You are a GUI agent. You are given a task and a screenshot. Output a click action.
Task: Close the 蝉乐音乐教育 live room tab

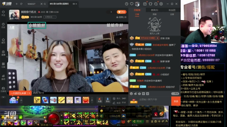point(76,4)
